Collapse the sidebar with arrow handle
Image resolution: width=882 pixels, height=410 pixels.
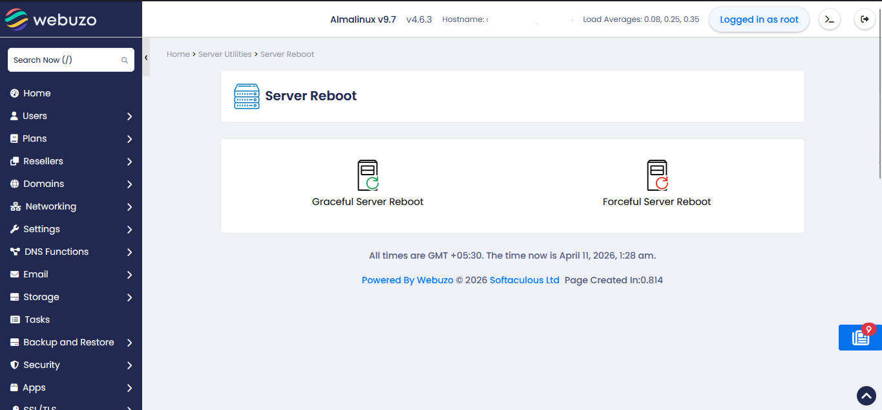click(x=146, y=58)
